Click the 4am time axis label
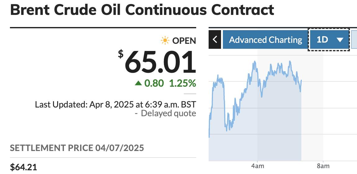Screen dimensions: 357x174 [257, 166]
